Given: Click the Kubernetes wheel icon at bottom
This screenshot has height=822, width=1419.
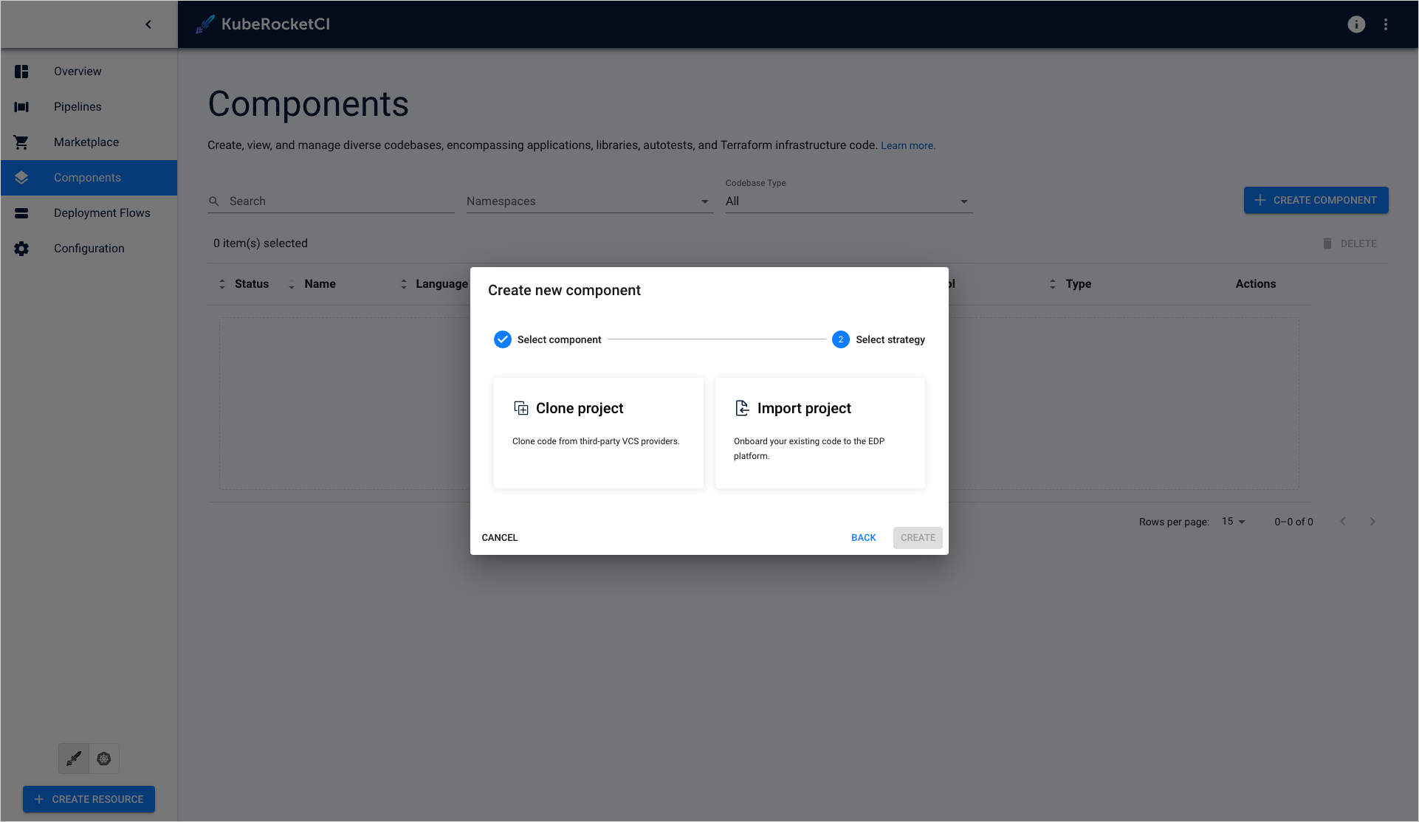Looking at the screenshot, I should point(104,759).
